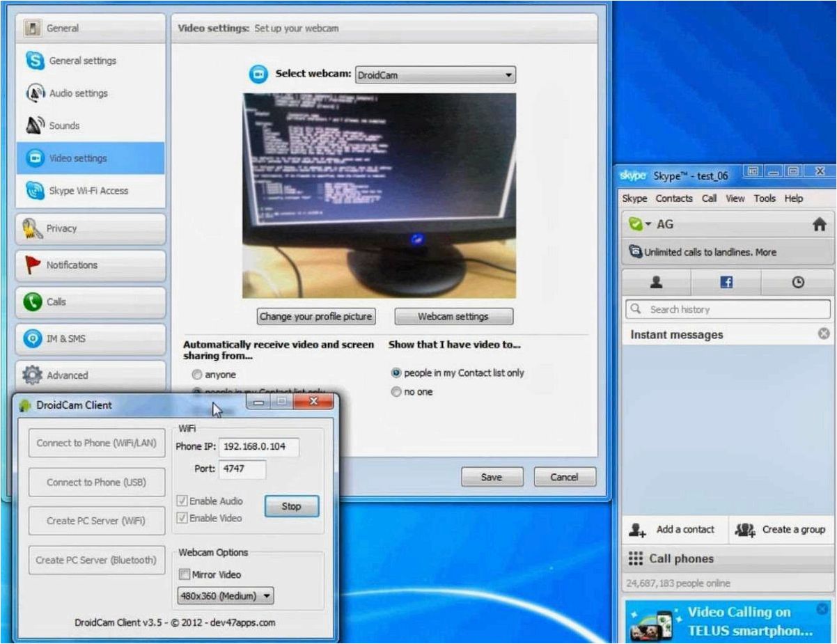This screenshot has height=644, width=837.
Task: Toggle the Enable Video checkbox
Action: coord(182,518)
